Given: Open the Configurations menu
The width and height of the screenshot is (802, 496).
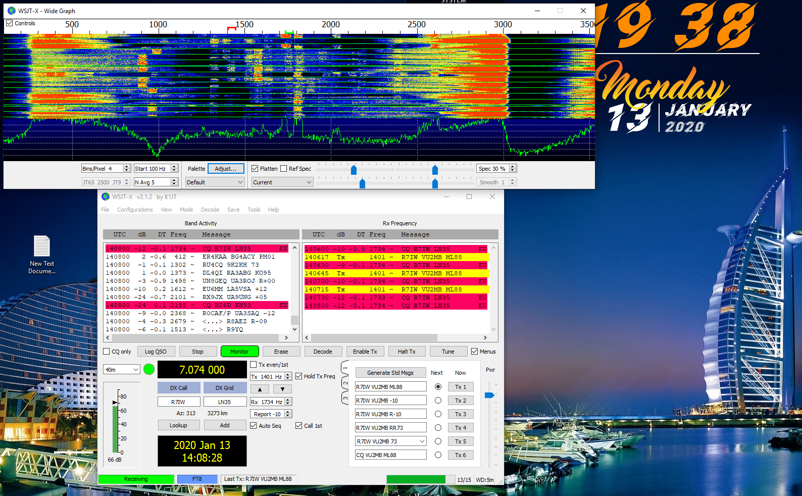Looking at the screenshot, I should [x=135, y=210].
